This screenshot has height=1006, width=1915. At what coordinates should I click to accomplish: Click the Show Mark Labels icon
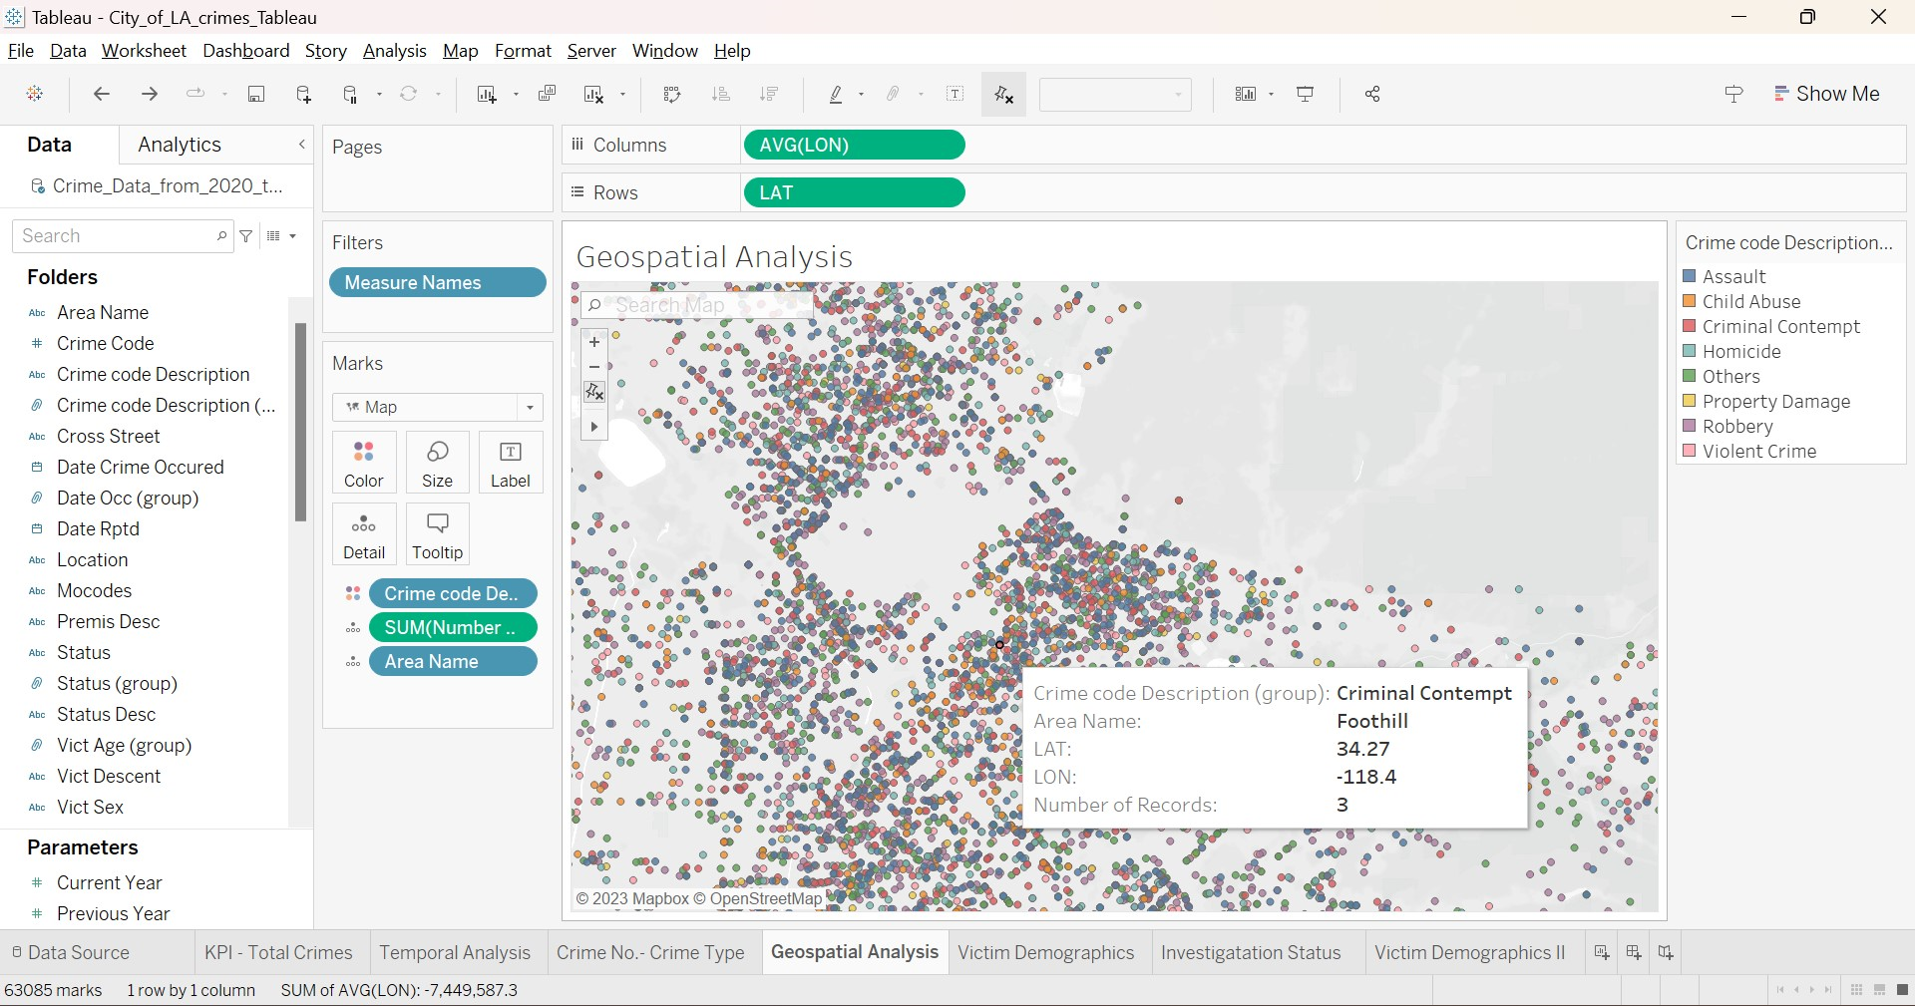957,94
